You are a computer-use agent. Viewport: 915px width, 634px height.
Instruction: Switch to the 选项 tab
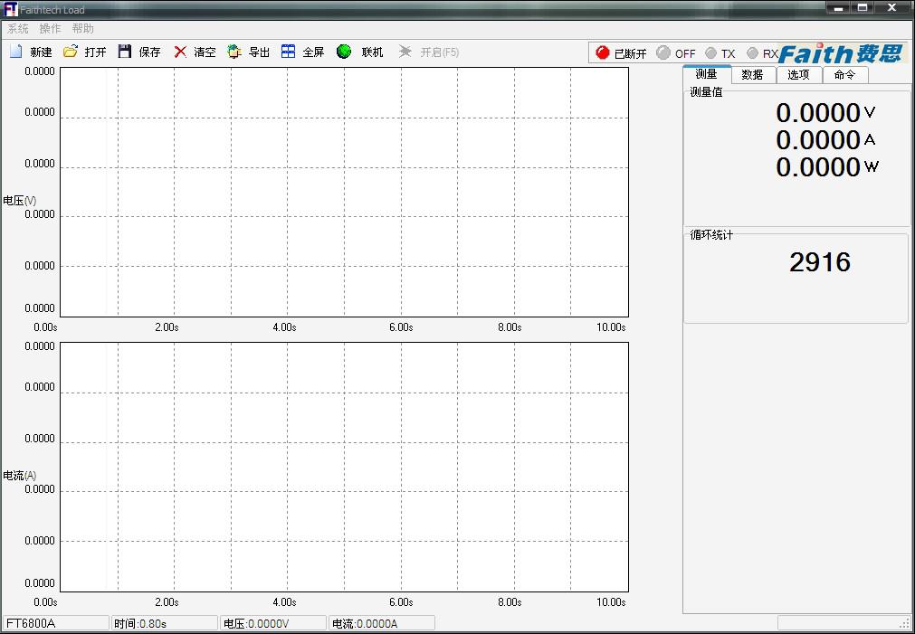tap(799, 75)
